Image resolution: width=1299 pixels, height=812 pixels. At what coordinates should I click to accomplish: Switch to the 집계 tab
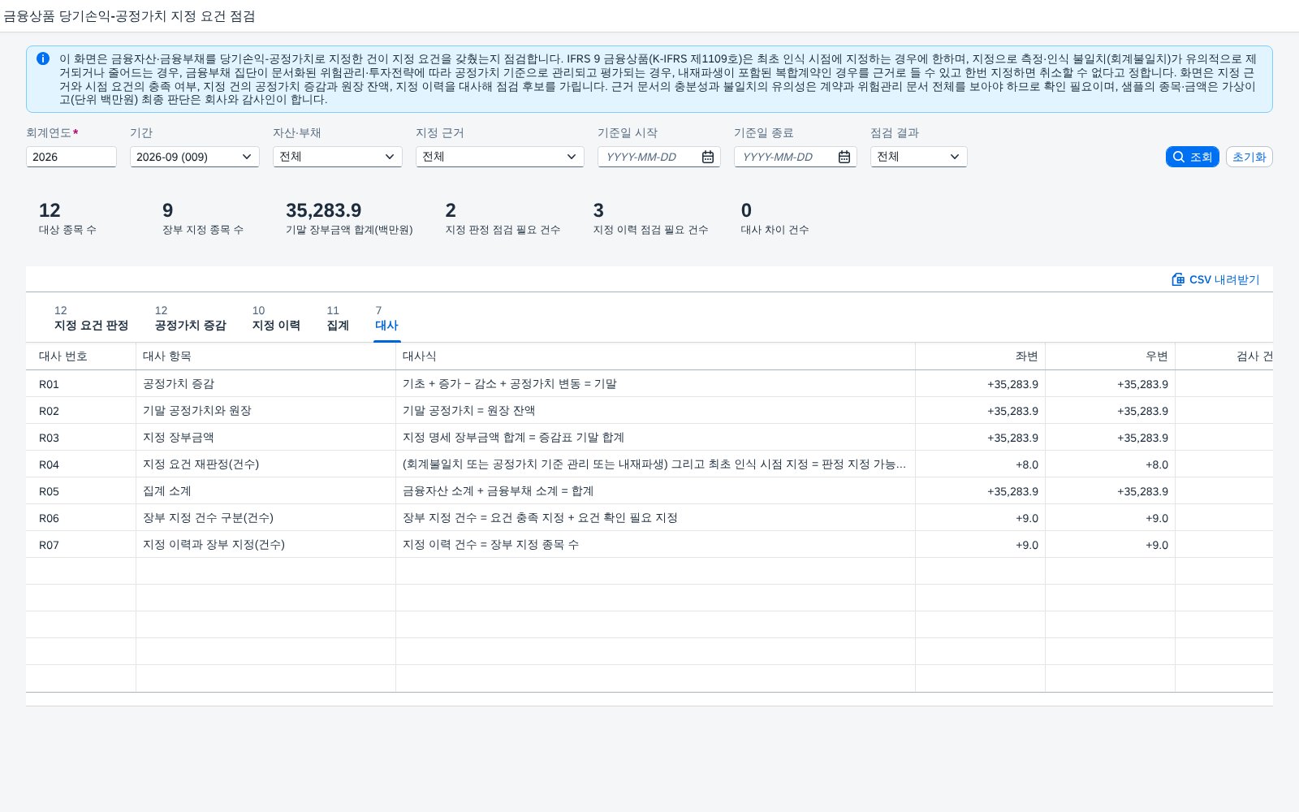[x=338, y=318]
